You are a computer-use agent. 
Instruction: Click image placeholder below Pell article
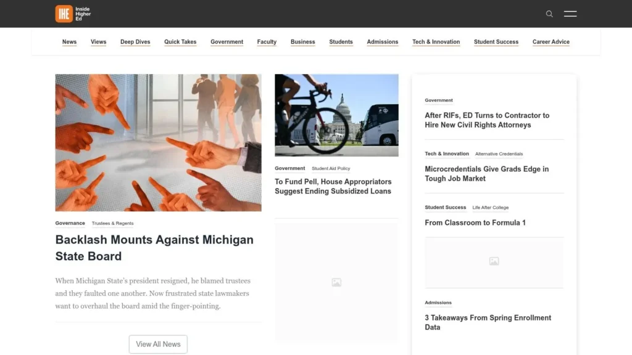pyautogui.click(x=336, y=282)
